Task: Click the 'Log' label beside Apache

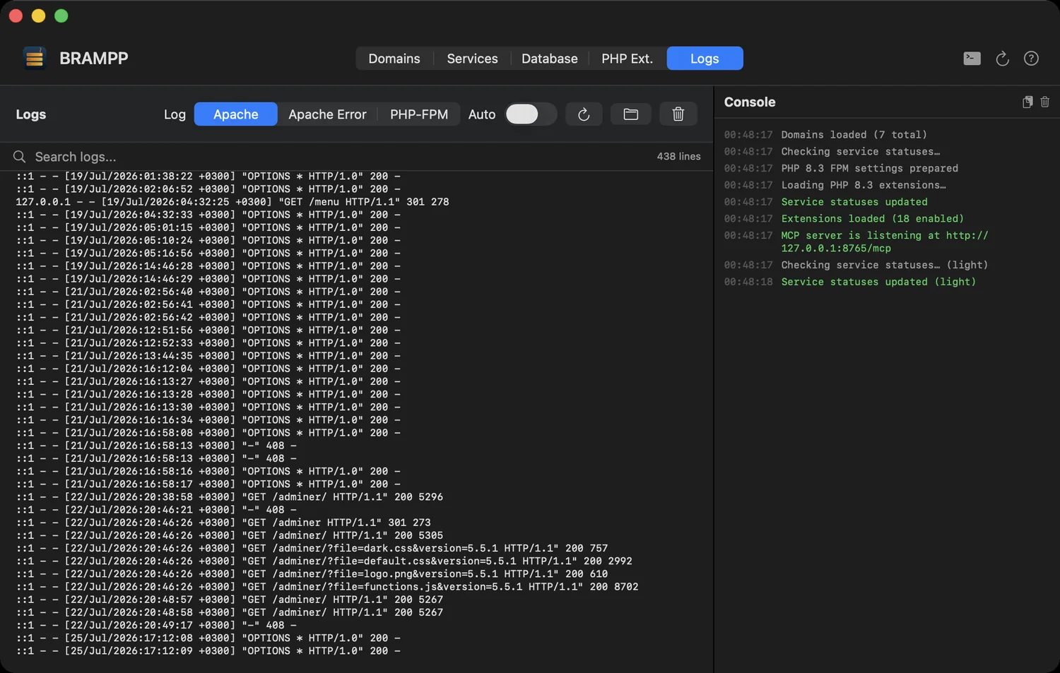Action: pos(175,114)
